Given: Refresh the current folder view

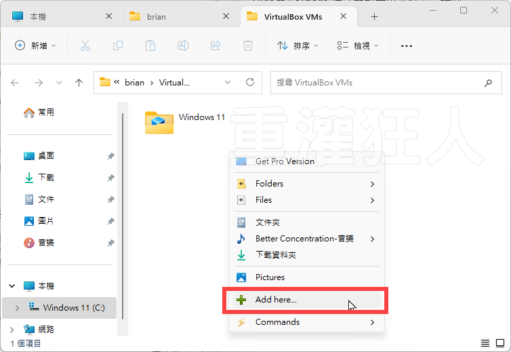Looking at the screenshot, I should pyautogui.click(x=249, y=83).
